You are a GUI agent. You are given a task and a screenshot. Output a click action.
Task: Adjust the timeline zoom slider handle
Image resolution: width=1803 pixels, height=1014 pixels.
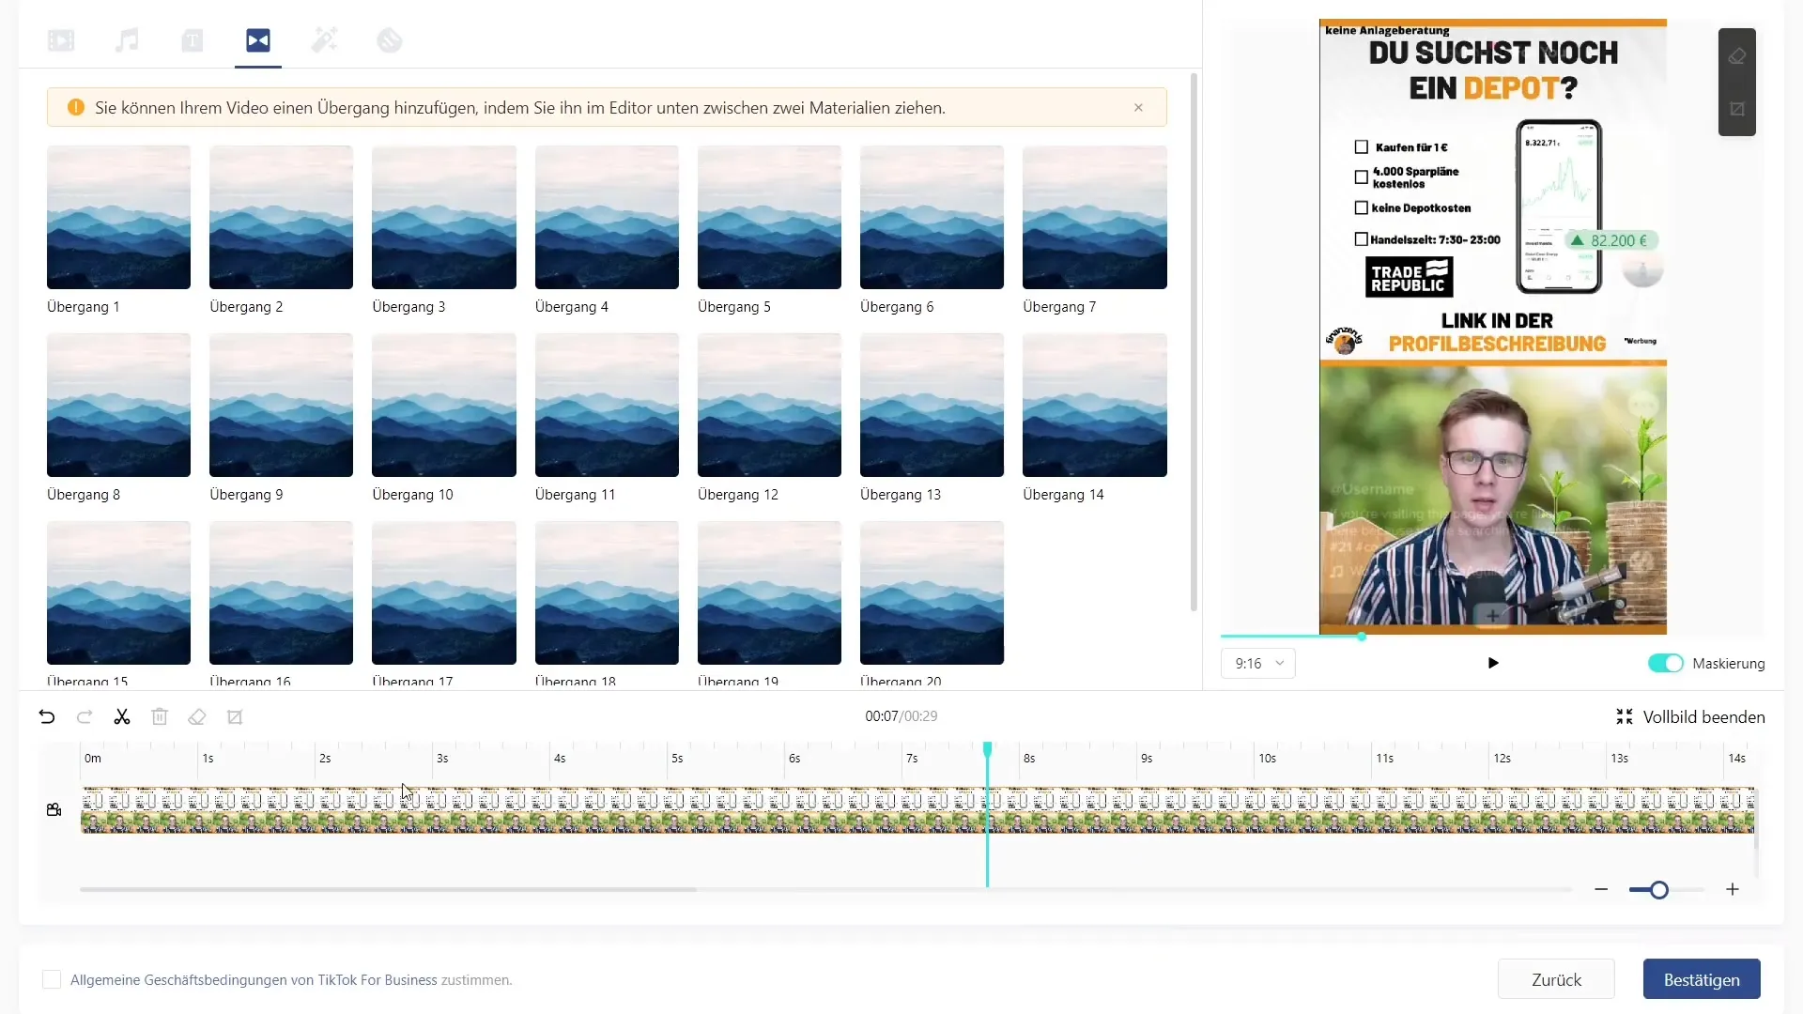(x=1659, y=890)
